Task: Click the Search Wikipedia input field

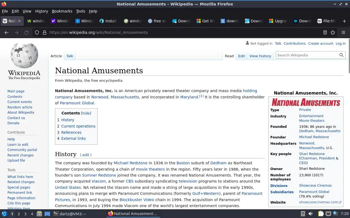Action: [x=307, y=55]
